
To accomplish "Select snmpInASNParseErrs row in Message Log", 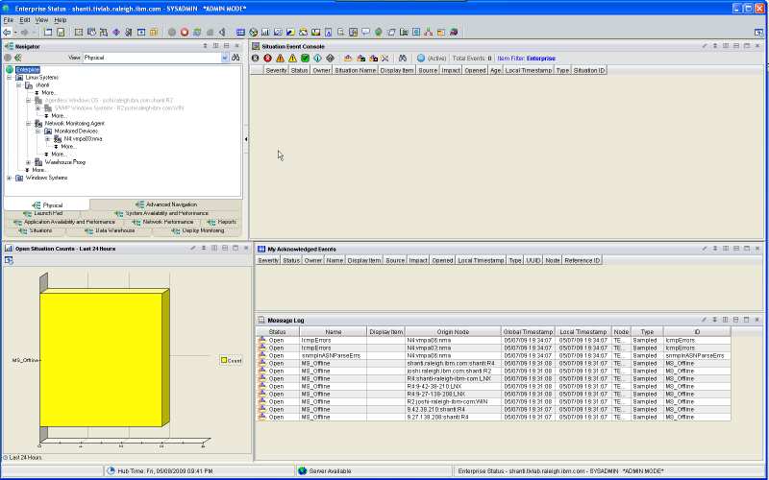I will coord(493,355).
